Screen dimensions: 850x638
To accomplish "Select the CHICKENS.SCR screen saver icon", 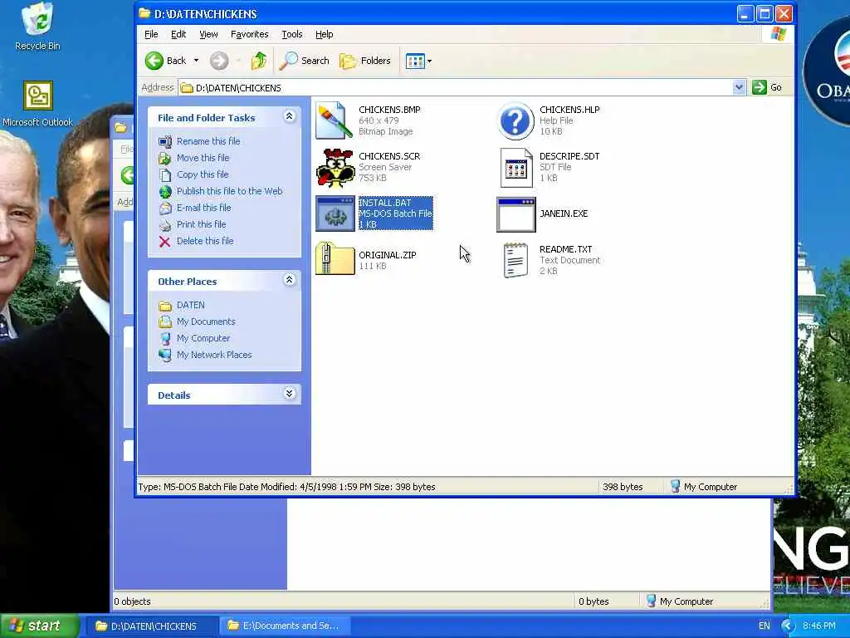I will 335,167.
